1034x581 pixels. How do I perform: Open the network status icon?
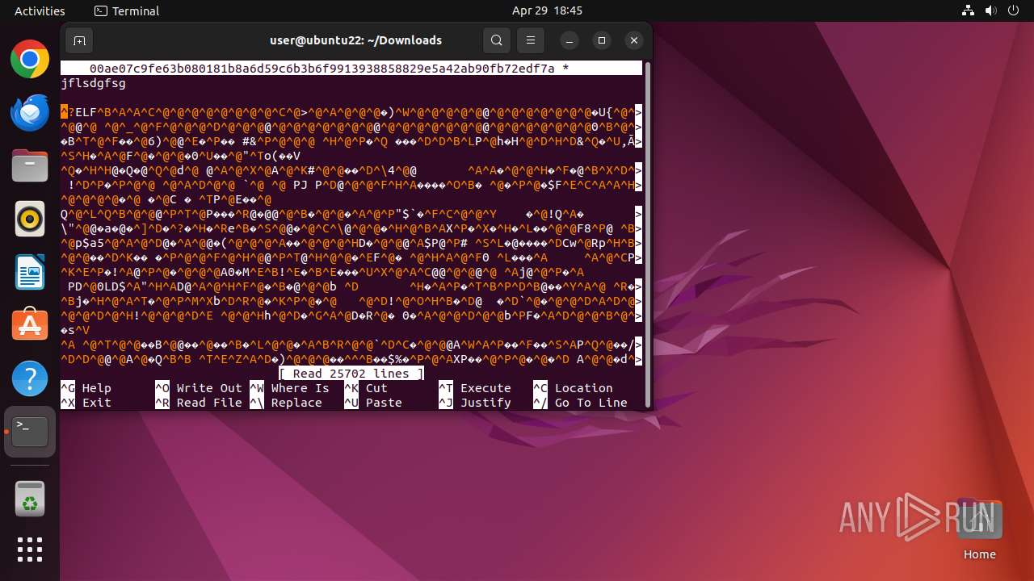pos(969,10)
